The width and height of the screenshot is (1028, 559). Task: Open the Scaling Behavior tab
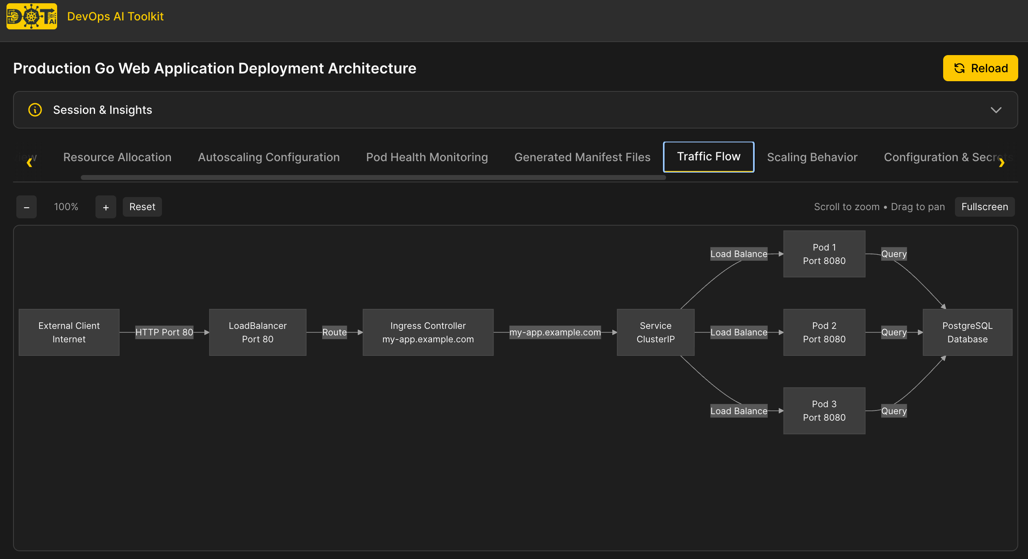[x=812, y=157]
